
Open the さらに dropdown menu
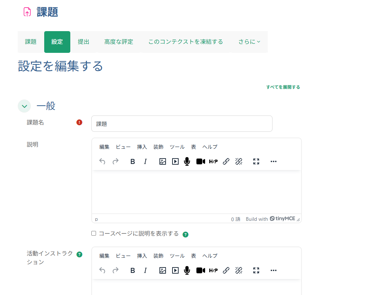(x=249, y=42)
